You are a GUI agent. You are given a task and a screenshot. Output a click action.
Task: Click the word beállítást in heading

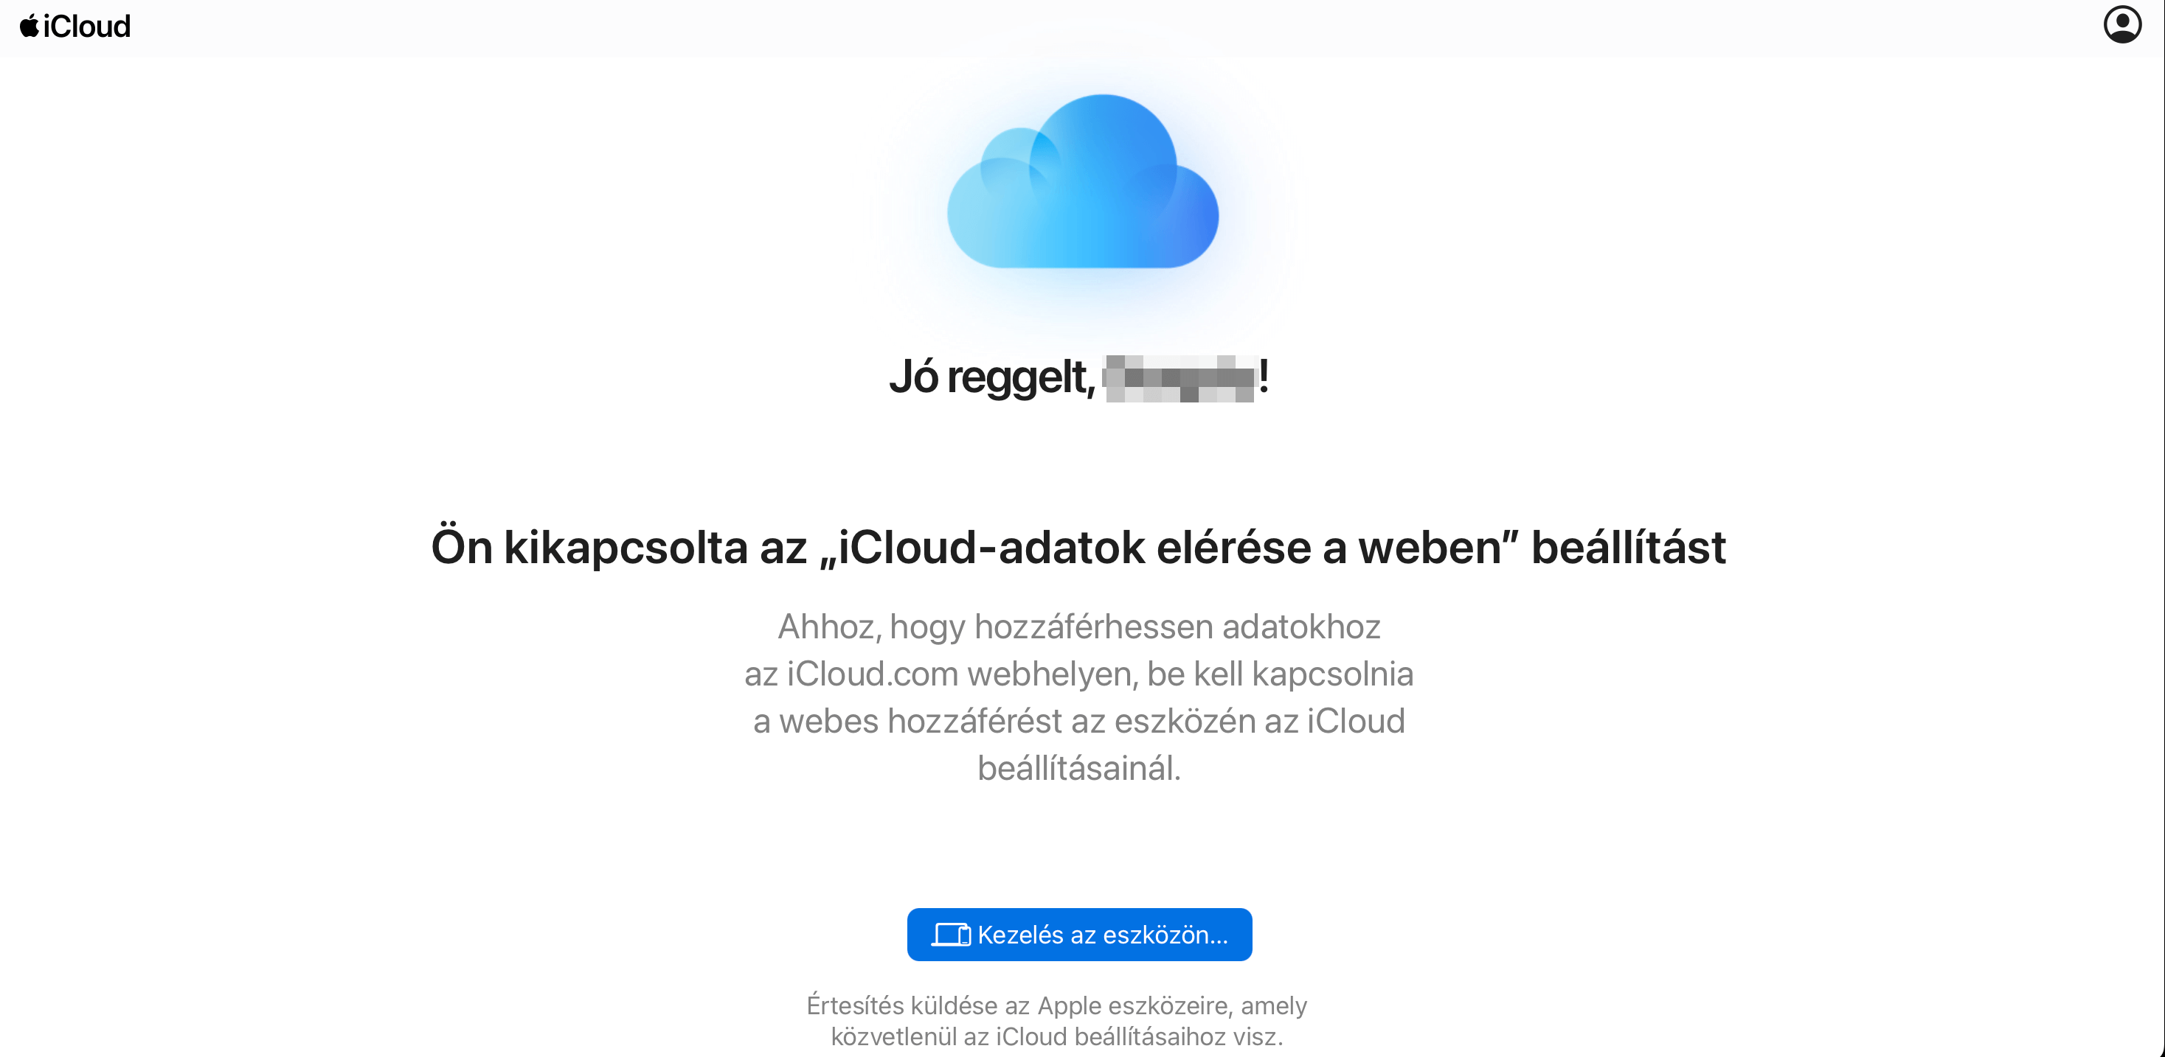(x=1628, y=546)
